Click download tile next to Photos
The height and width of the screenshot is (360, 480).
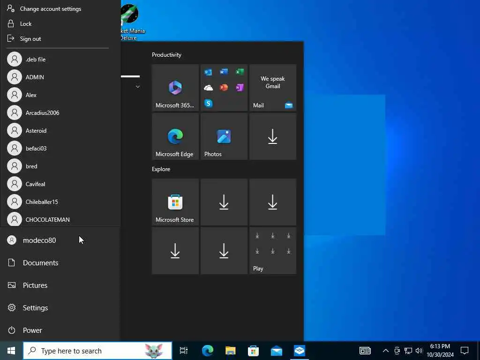tap(273, 136)
